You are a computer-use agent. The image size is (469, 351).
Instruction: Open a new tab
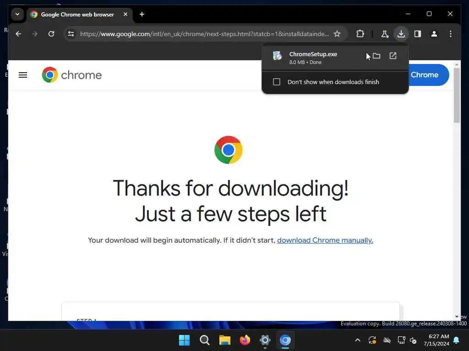[142, 14]
